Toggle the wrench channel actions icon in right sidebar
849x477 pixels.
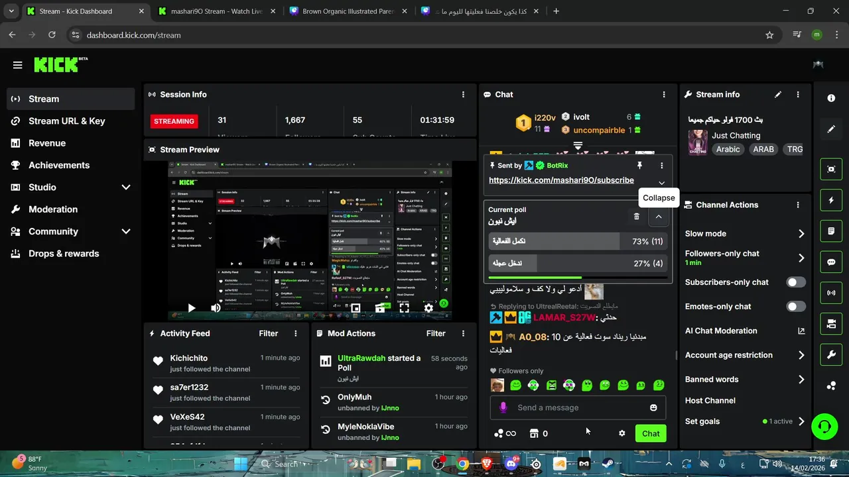(x=831, y=354)
